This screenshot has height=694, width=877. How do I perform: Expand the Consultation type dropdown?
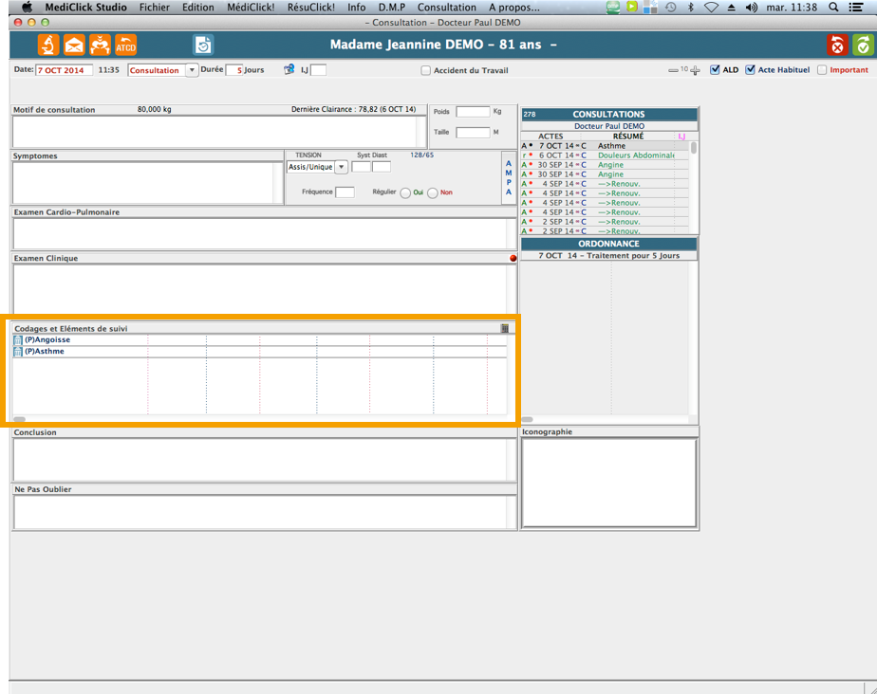192,70
